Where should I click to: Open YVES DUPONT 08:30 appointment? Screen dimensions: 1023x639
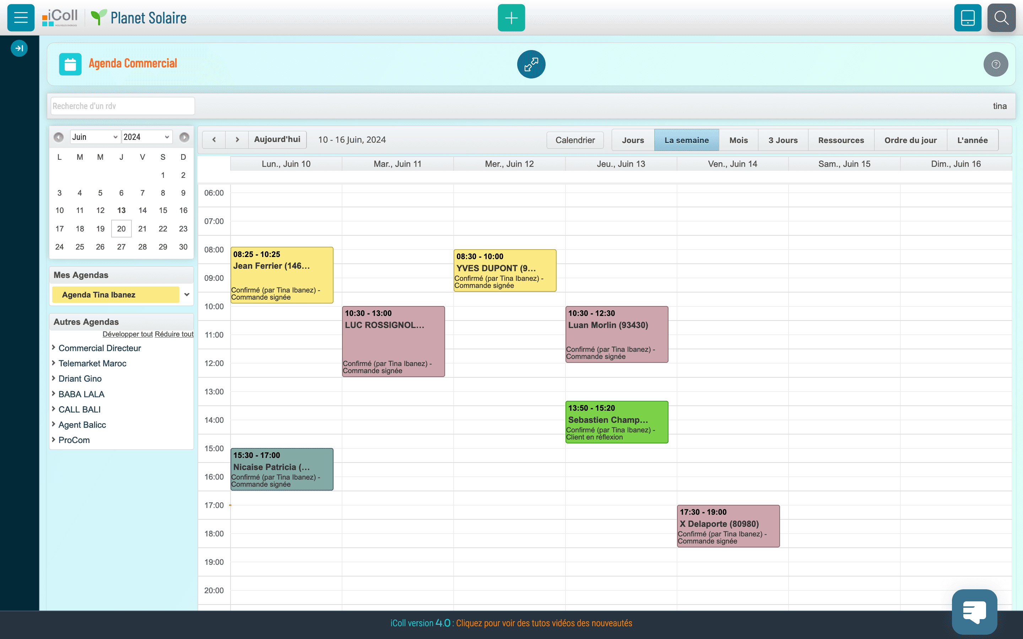coord(505,271)
